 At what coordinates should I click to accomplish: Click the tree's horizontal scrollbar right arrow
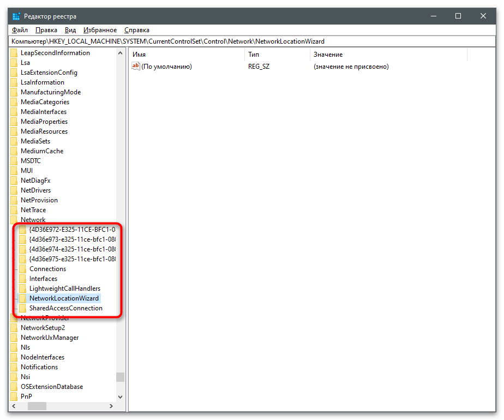click(111, 406)
